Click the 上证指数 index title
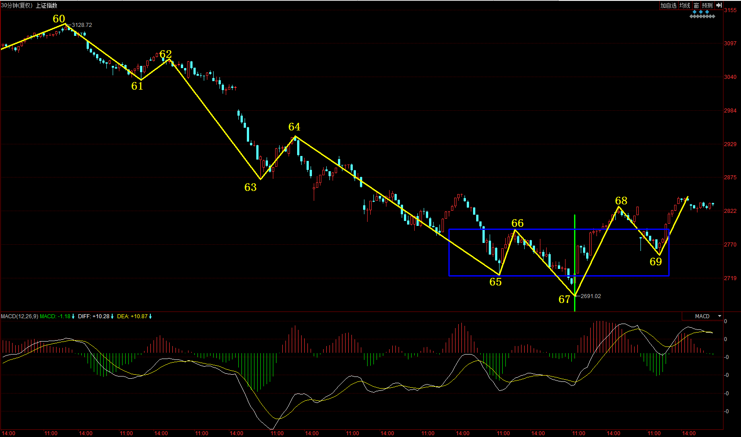 coord(47,5)
